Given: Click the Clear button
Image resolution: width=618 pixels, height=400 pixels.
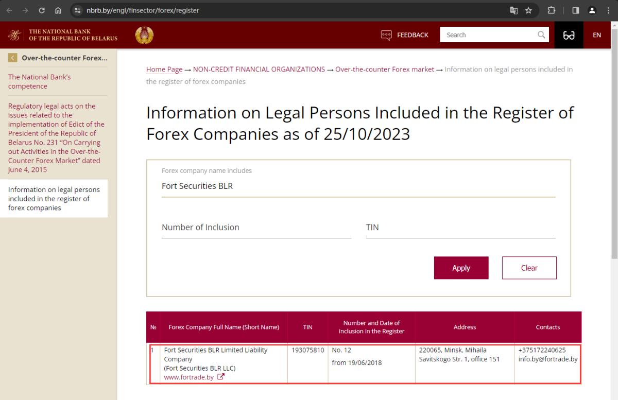Looking at the screenshot, I should pyautogui.click(x=529, y=268).
